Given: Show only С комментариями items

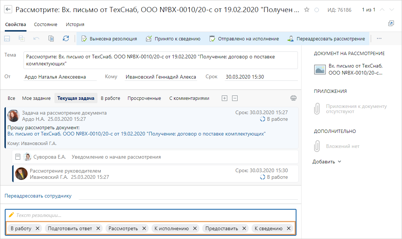Looking at the screenshot, I should coord(189,98).
